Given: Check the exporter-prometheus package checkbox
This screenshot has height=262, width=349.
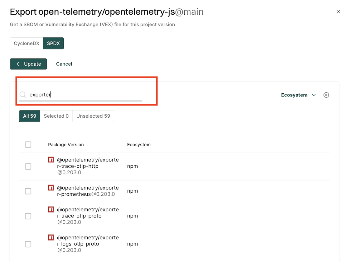Looking at the screenshot, I should [x=28, y=191].
